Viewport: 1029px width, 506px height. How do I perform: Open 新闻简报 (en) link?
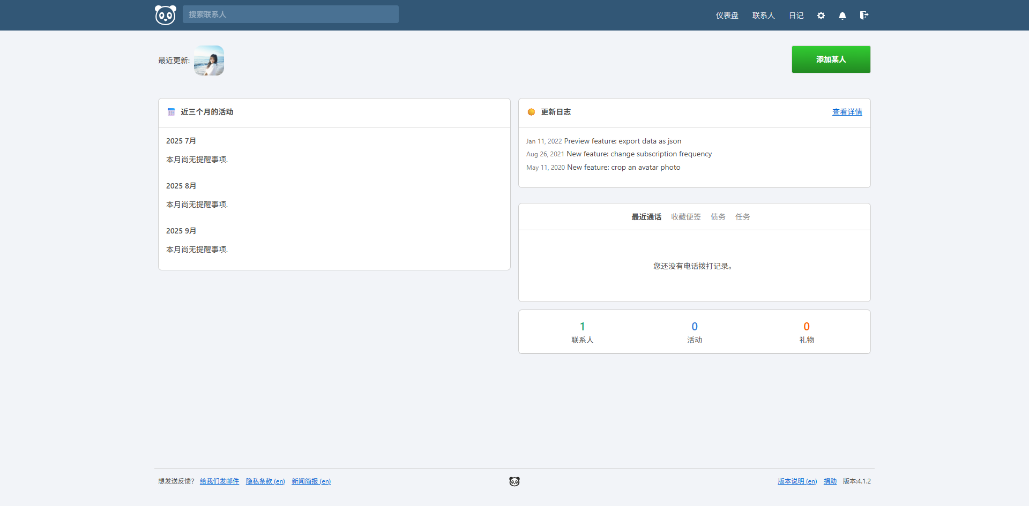point(311,481)
